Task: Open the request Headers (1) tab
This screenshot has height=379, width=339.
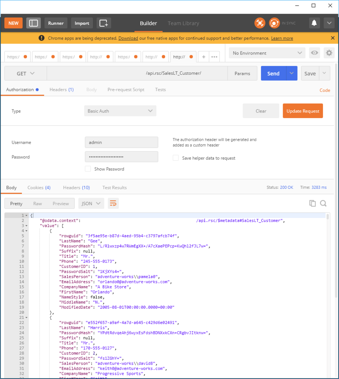Action: pyautogui.click(x=61, y=90)
